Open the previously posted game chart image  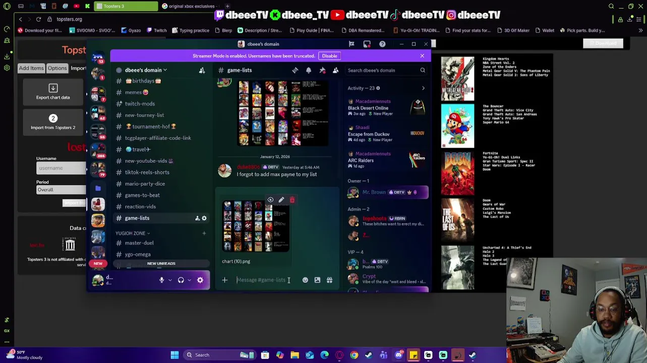pyautogui.click(x=282, y=112)
